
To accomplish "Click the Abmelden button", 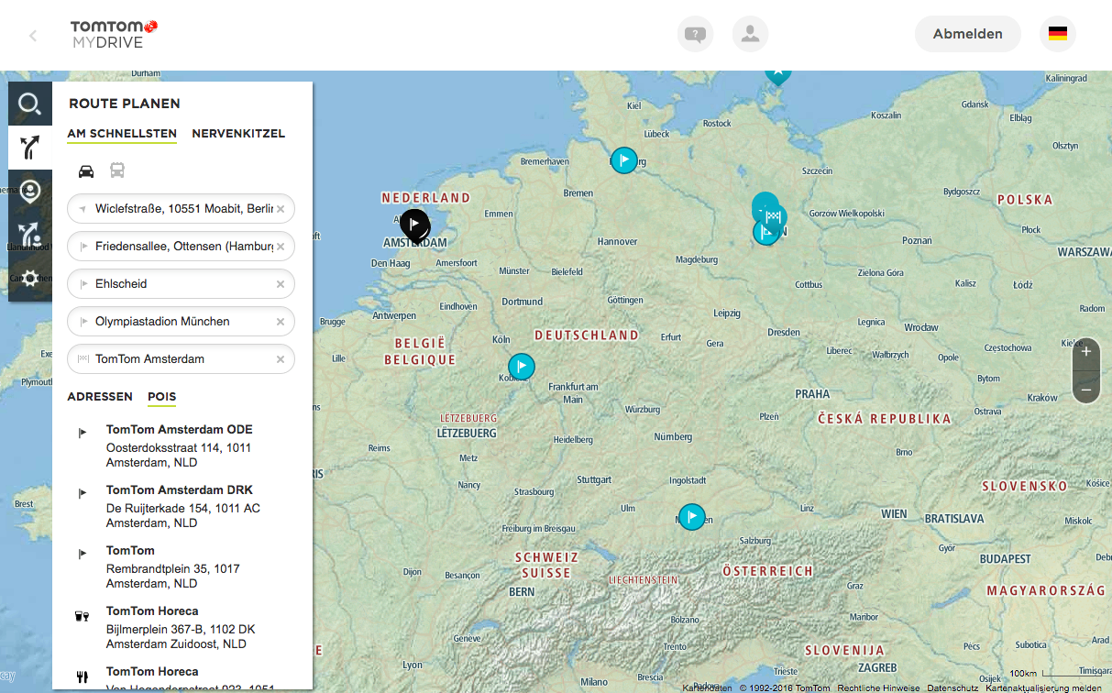I will [x=967, y=34].
